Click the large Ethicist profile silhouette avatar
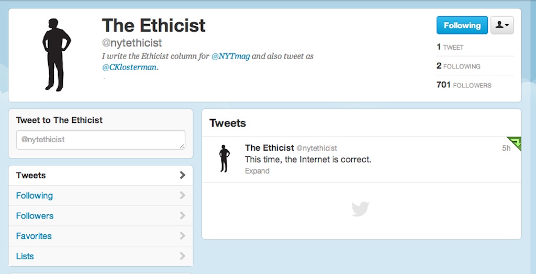 click(x=57, y=55)
